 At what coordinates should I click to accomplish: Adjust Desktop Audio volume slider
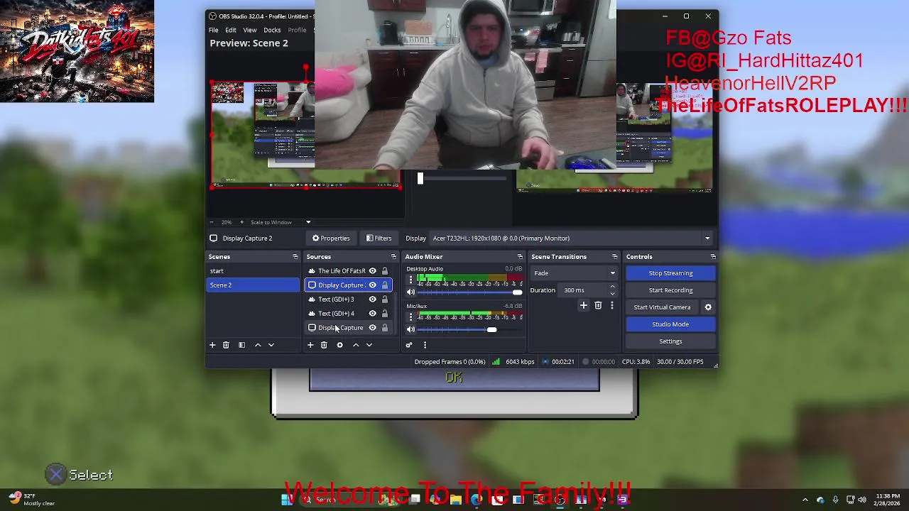click(470, 292)
